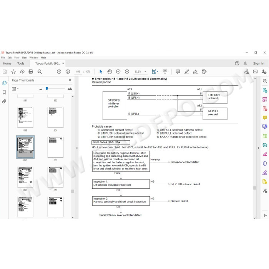Bookmark the document with the star icon
Screen dimensions: 269x269
tap(13, 71)
